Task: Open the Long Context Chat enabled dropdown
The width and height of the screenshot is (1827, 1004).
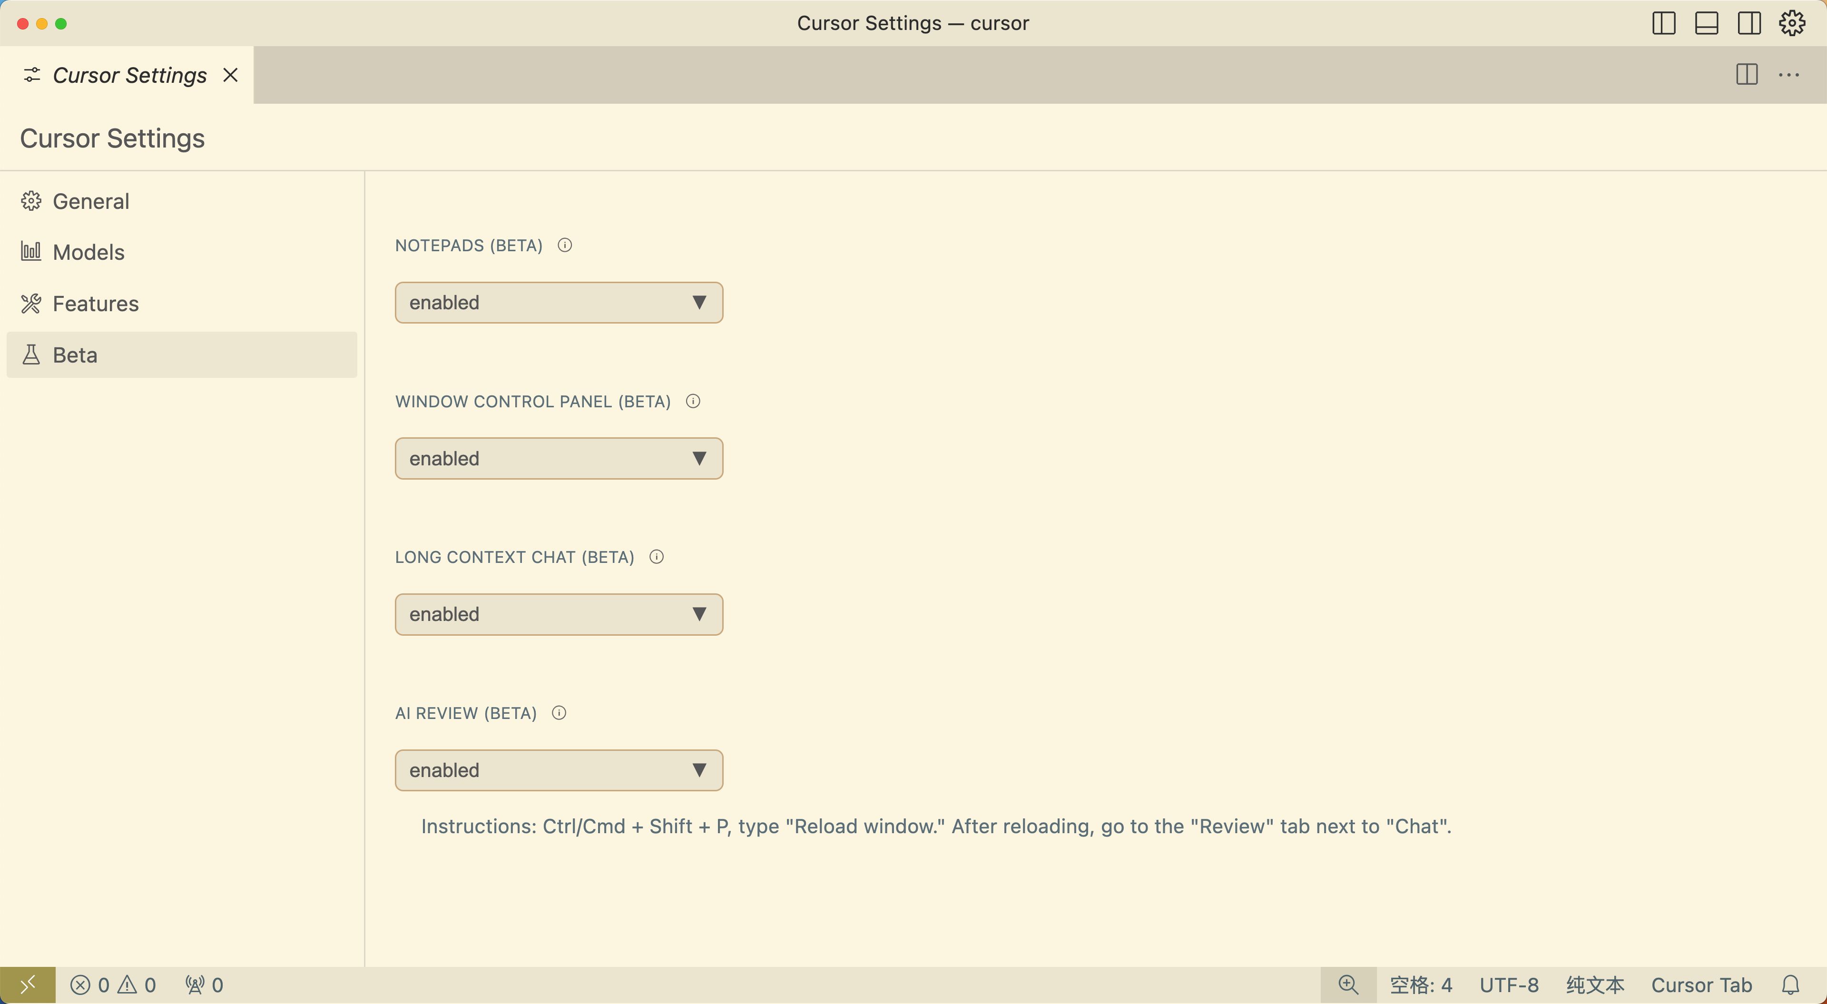Action: coord(559,614)
